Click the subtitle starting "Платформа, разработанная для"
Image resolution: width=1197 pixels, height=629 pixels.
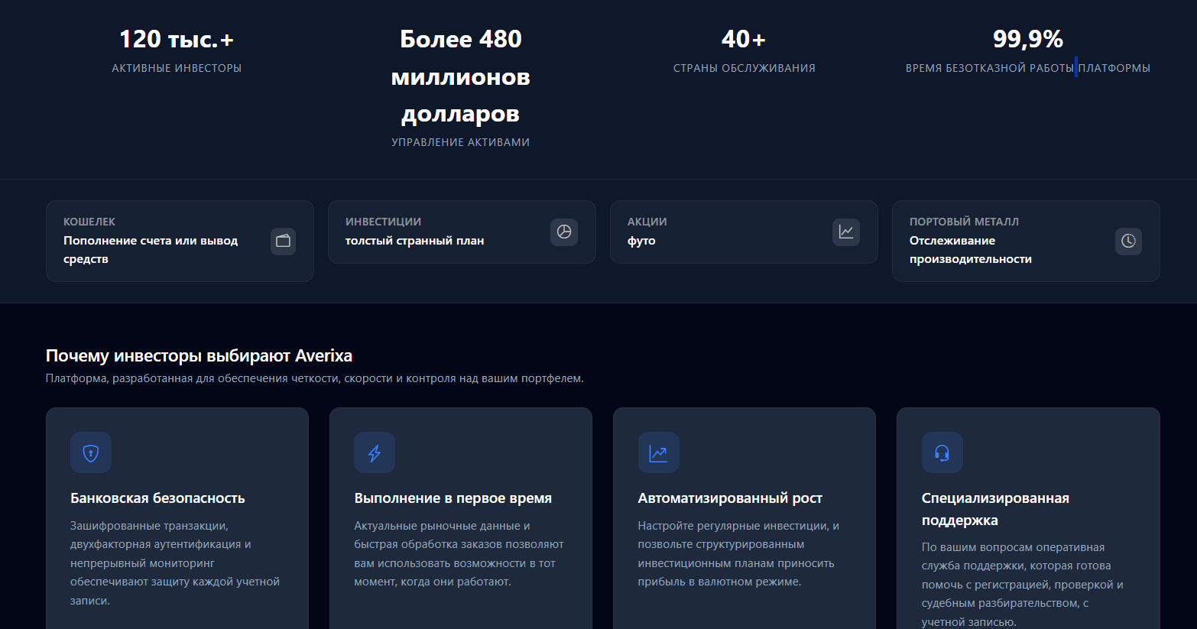(x=315, y=378)
